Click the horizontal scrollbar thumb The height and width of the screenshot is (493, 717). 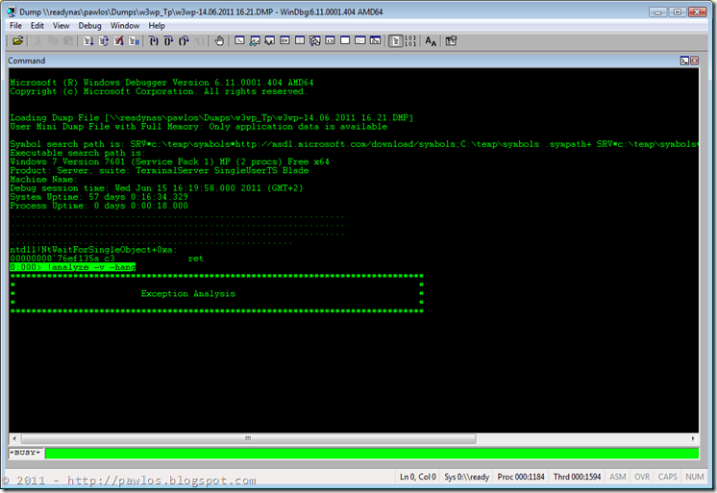tap(248, 438)
